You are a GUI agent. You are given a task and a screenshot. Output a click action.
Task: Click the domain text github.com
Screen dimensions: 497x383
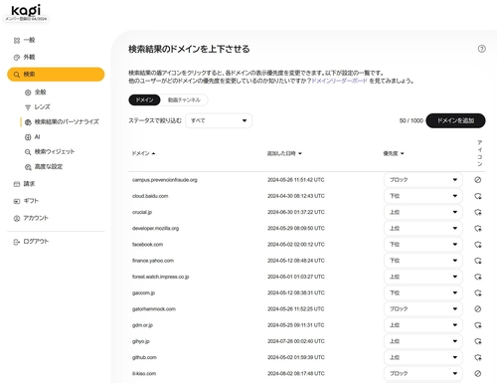(144, 357)
